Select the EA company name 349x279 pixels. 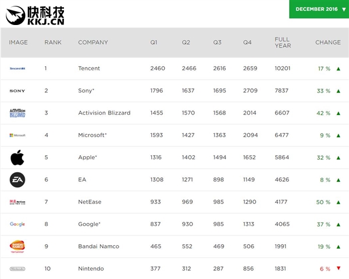(x=82, y=180)
